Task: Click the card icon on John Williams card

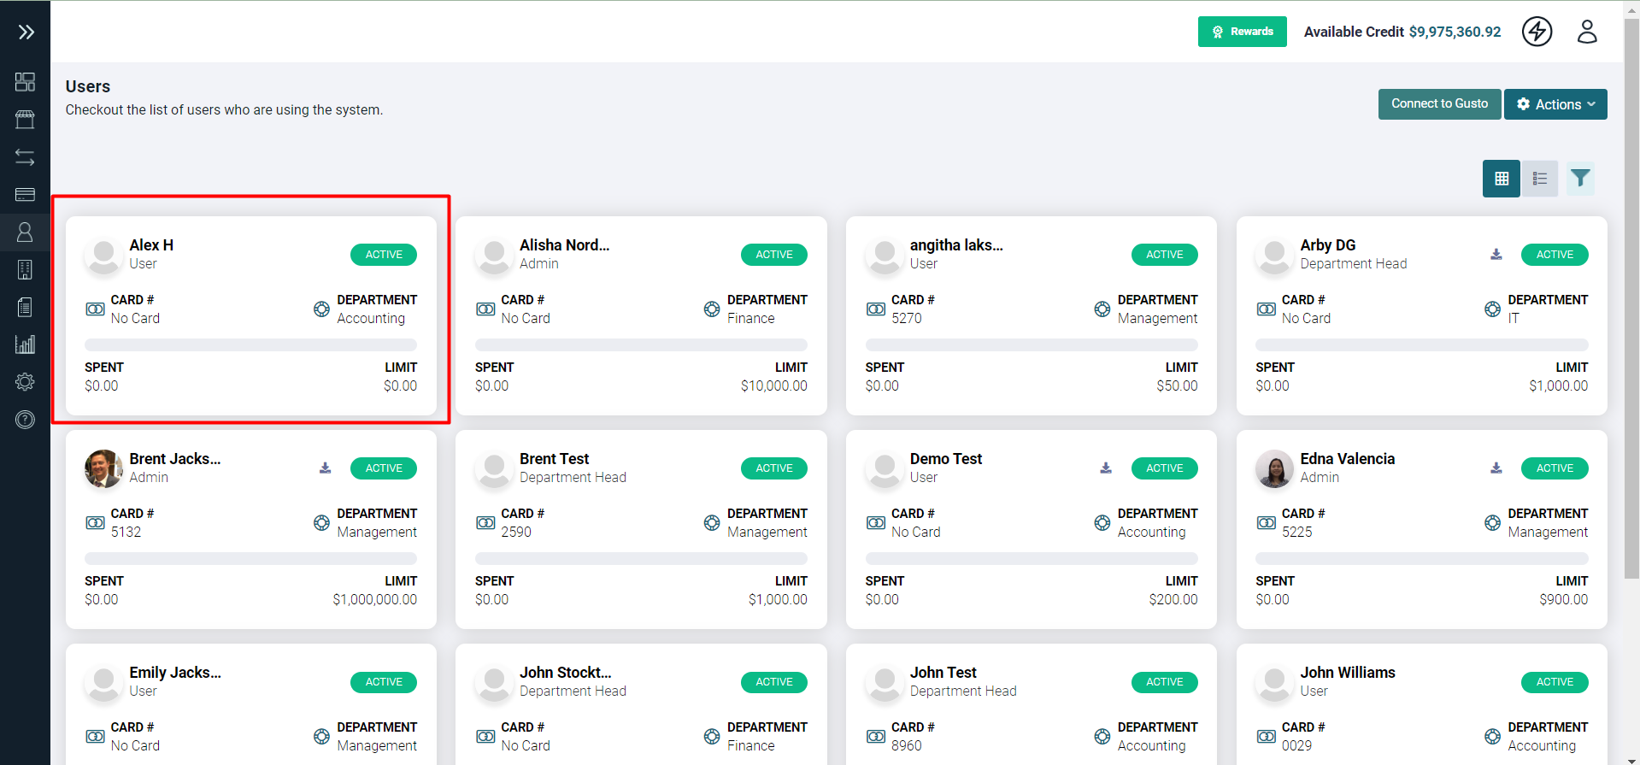Action: click(1267, 736)
